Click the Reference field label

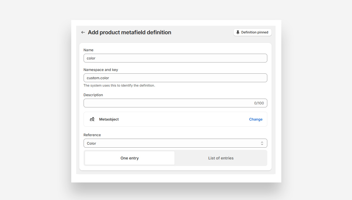click(x=92, y=135)
